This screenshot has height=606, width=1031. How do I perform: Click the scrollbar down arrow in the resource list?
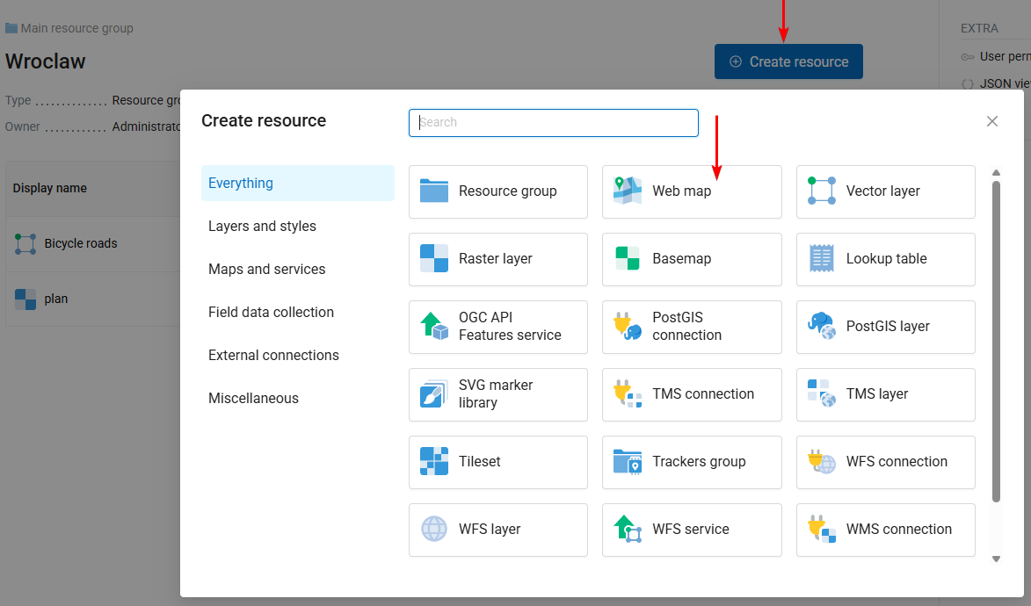point(996,559)
